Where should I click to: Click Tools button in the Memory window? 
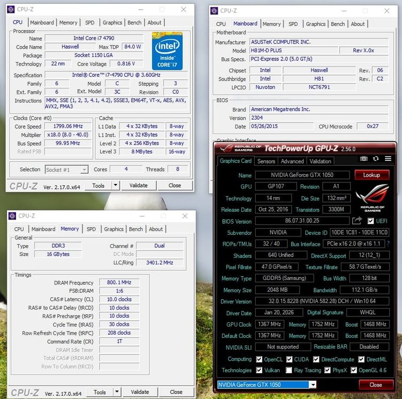coord(100,392)
